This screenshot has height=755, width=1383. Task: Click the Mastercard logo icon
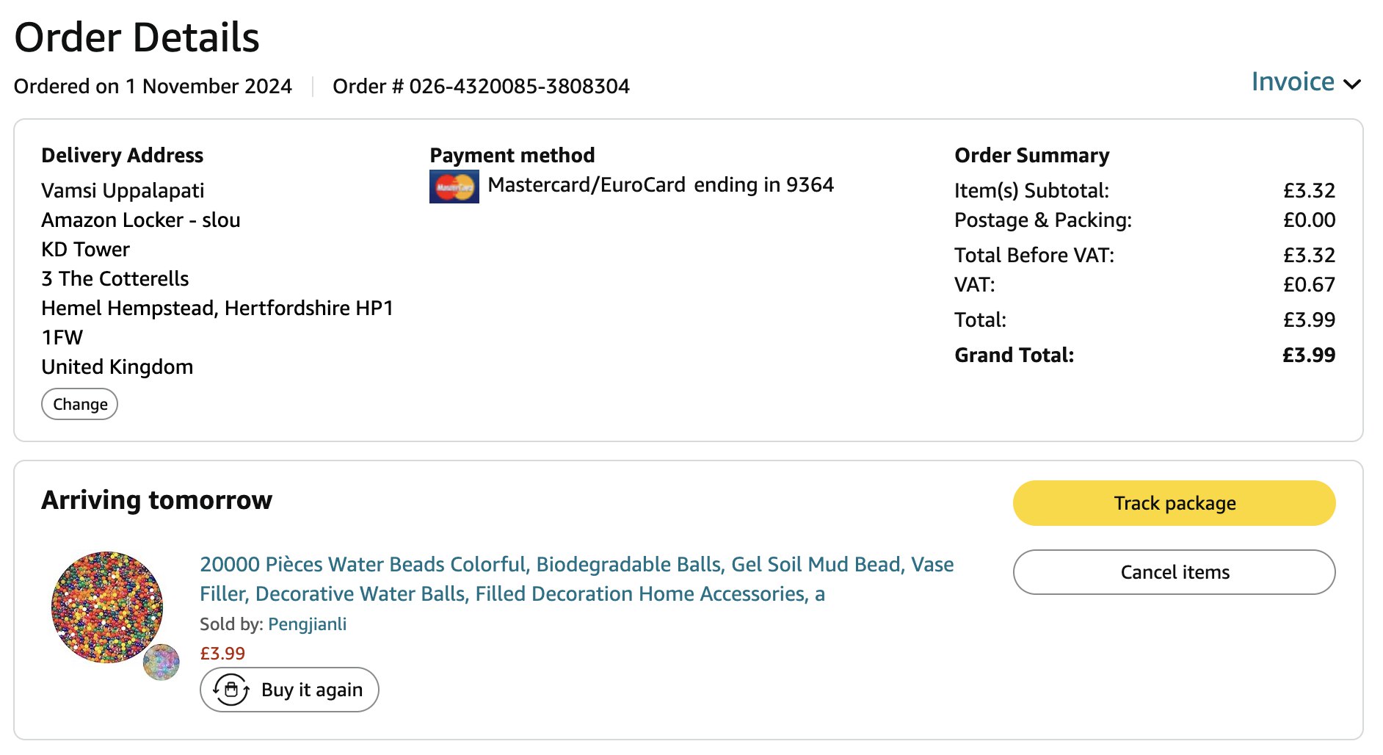pos(454,187)
